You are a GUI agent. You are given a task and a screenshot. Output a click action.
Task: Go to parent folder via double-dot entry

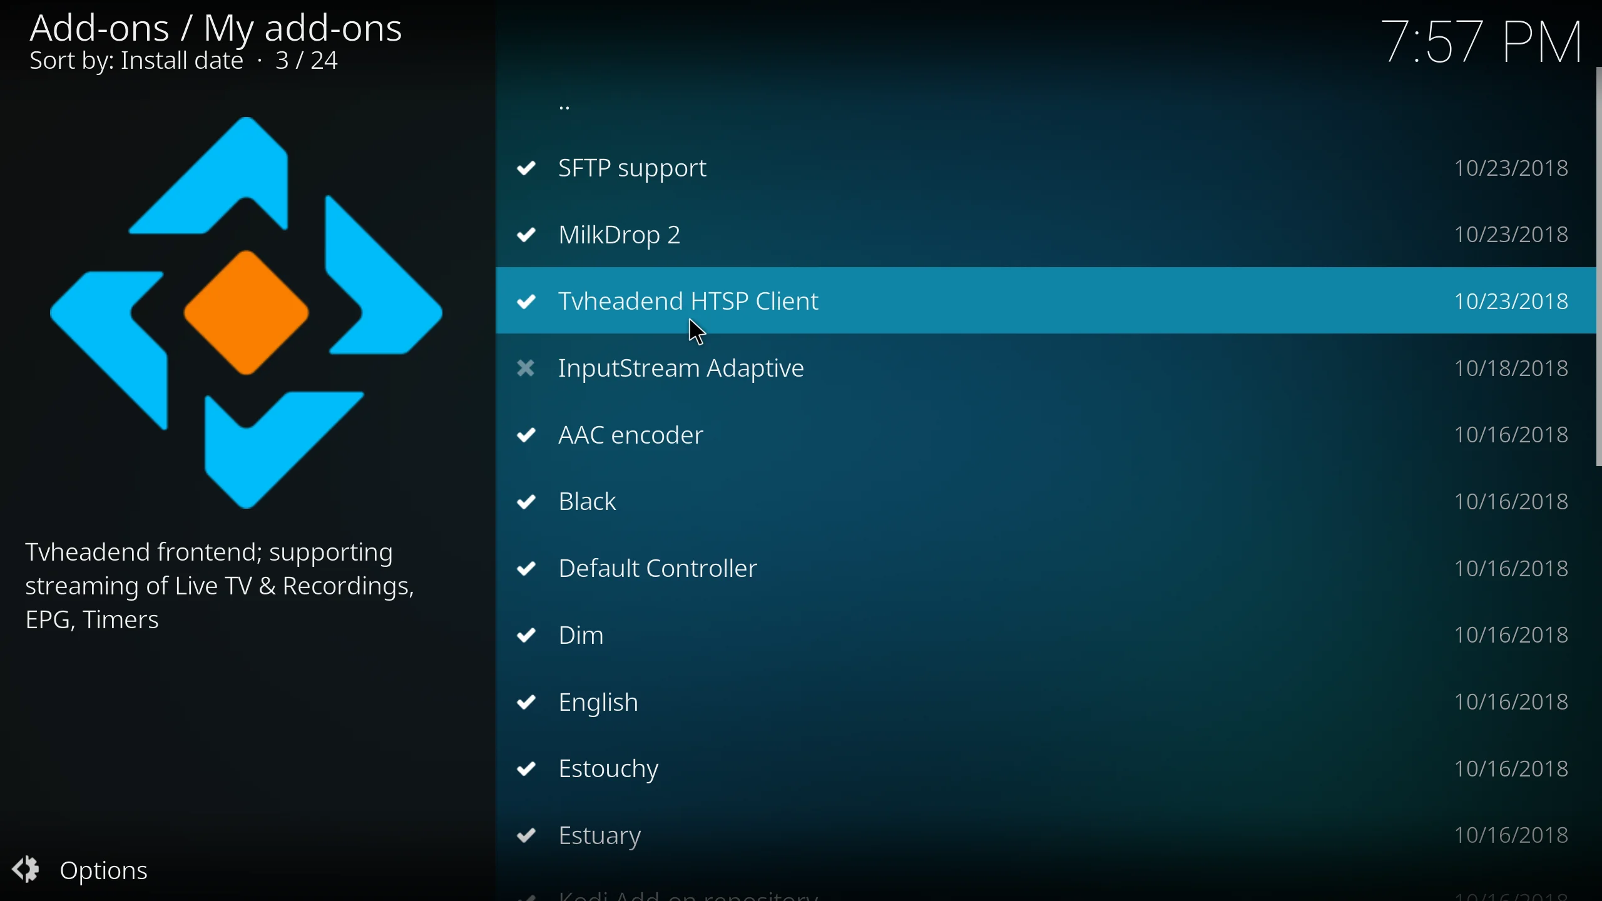(566, 108)
